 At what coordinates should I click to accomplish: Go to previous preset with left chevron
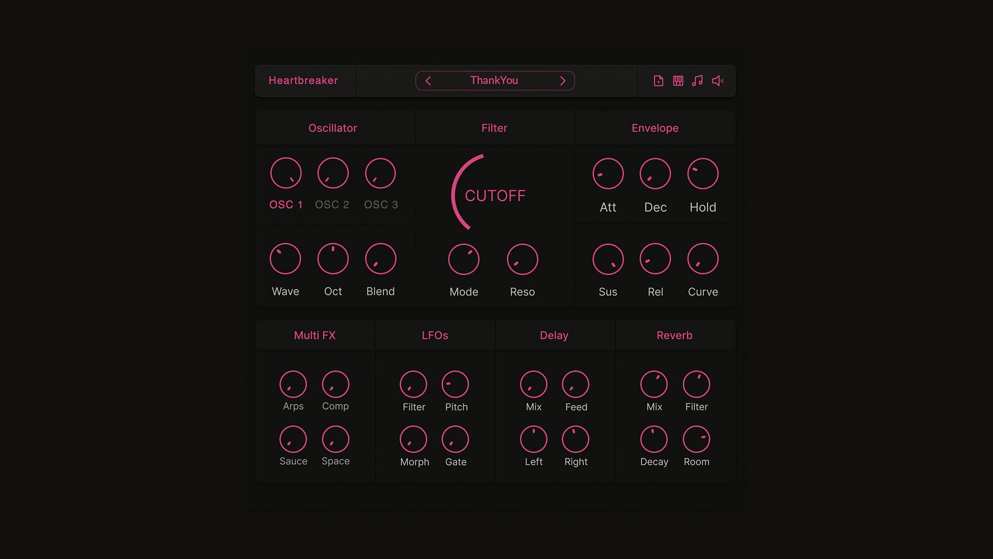[x=428, y=81]
